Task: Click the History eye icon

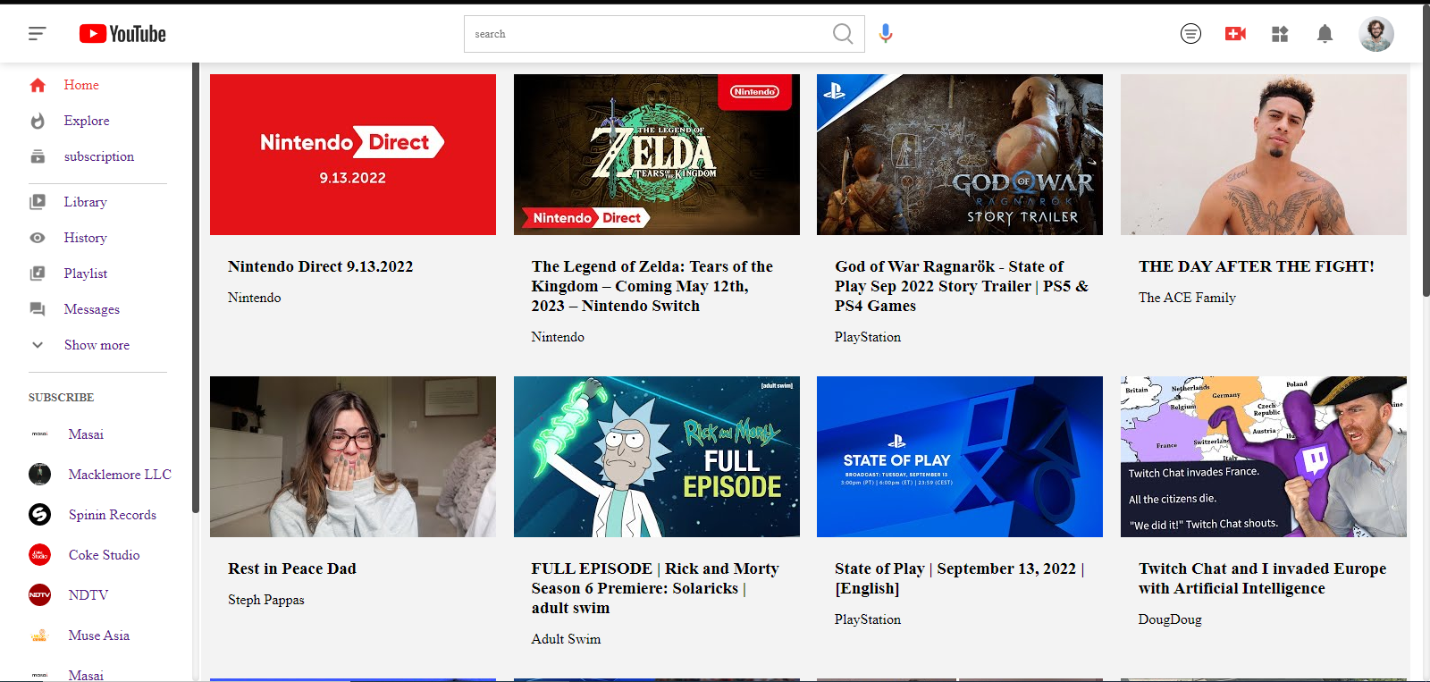Action: [x=38, y=238]
